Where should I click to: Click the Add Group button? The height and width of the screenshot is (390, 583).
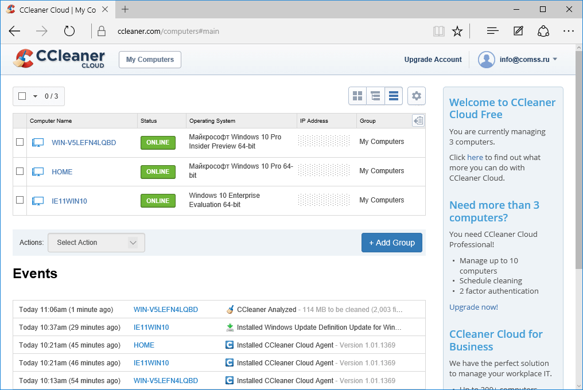coord(392,242)
